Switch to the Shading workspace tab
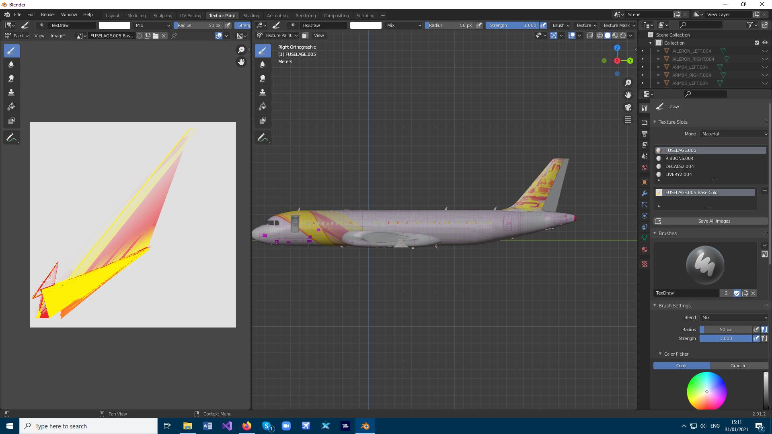772x434 pixels. pyautogui.click(x=251, y=15)
